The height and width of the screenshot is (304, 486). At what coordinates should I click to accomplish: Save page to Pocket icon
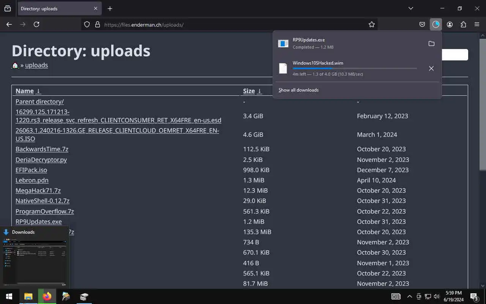(422, 24)
